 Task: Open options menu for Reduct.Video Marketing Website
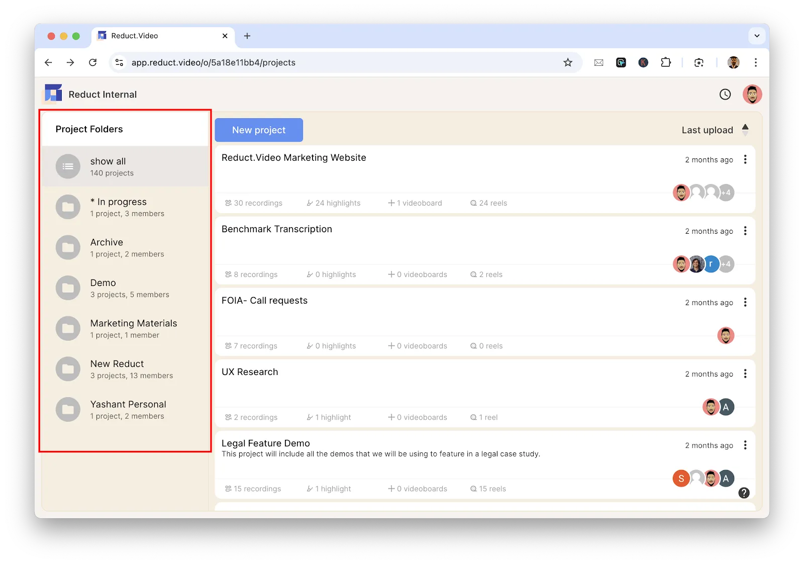tap(745, 159)
